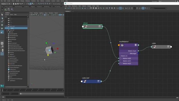Activate the Rotate tool in toolbox

click(2, 28)
